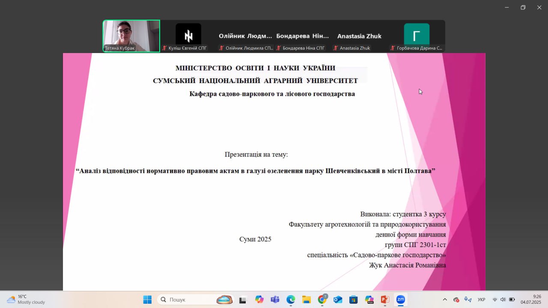Viewport: 548px width, 308px height.
Task: Click the text Презентація на тему:
Action: [256, 154]
